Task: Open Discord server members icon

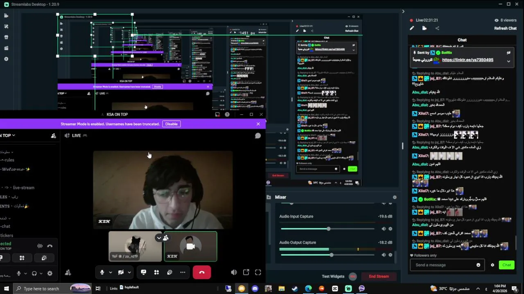Action: click(53, 136)
